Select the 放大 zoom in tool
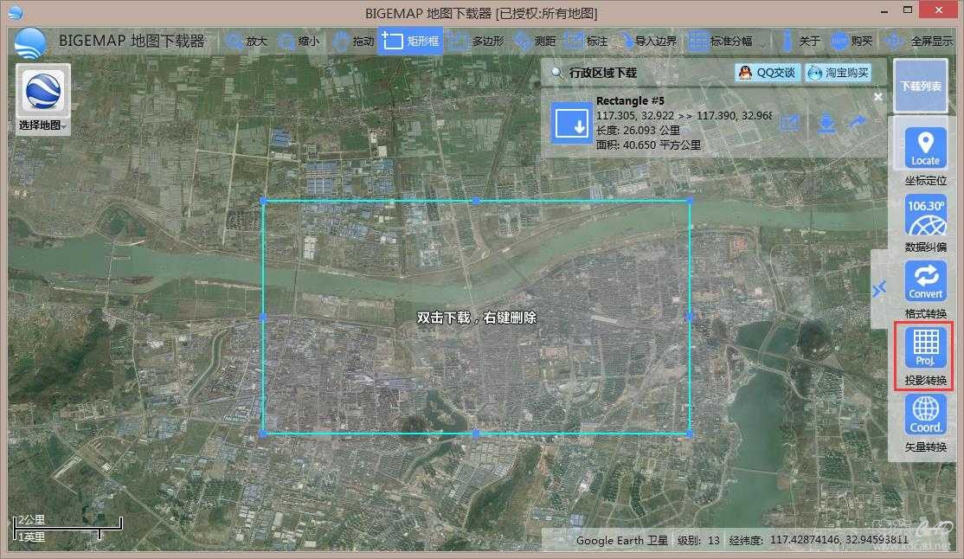This screenshot has height=559, width=964. (x=247, y=41)
